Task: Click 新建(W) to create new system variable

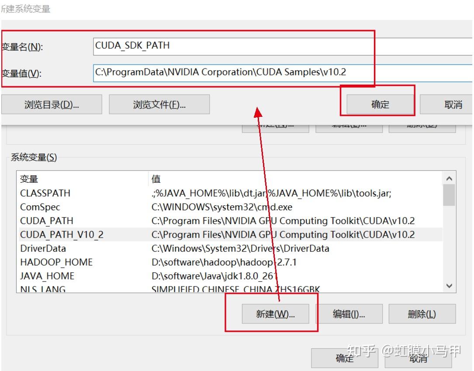Action: (x=275, y=313)
